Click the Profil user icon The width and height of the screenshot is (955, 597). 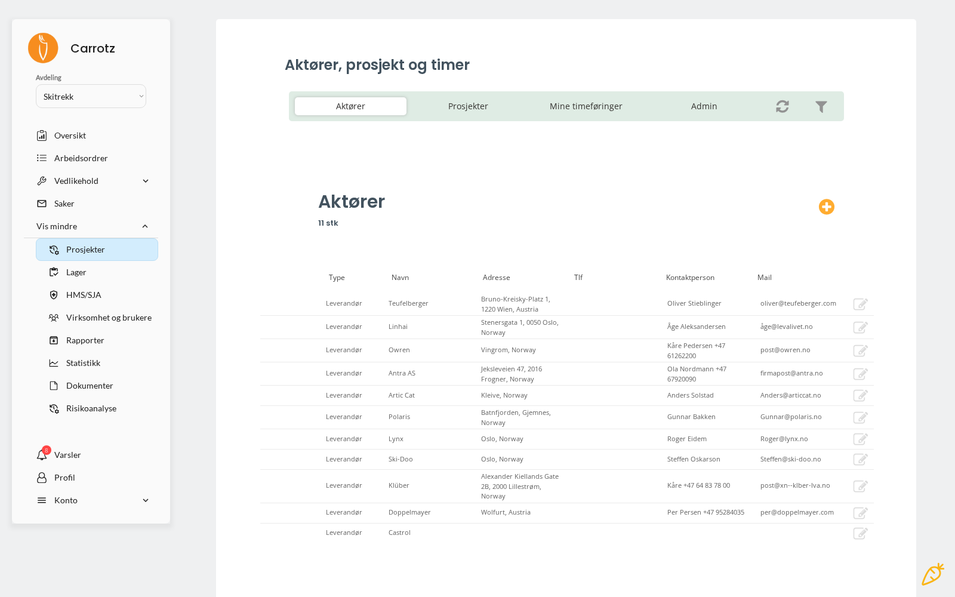click(x=42, y=478)
